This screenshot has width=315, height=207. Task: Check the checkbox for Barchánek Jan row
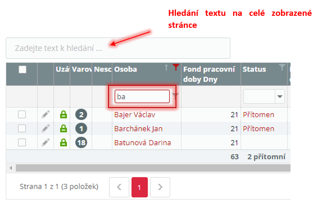[x=22, y=129]
